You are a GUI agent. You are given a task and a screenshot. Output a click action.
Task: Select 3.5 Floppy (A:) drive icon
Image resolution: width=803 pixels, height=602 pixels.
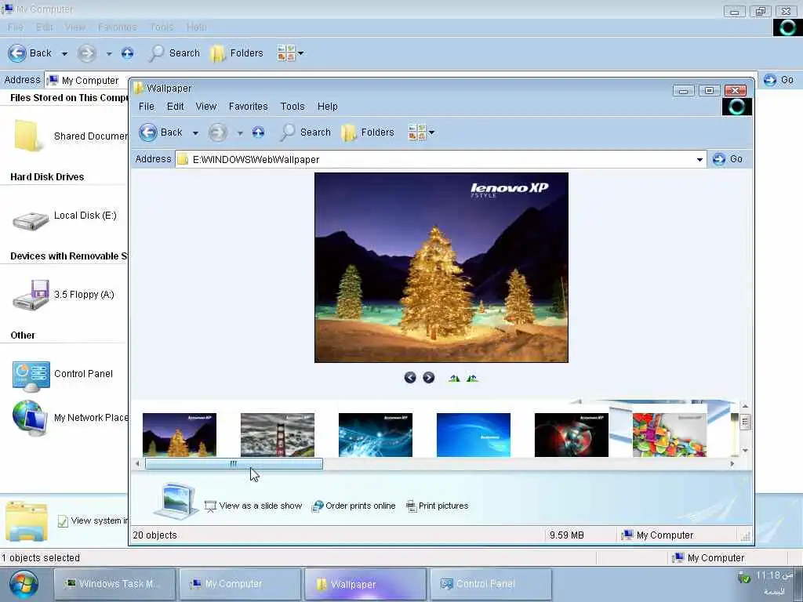(31, 295)
